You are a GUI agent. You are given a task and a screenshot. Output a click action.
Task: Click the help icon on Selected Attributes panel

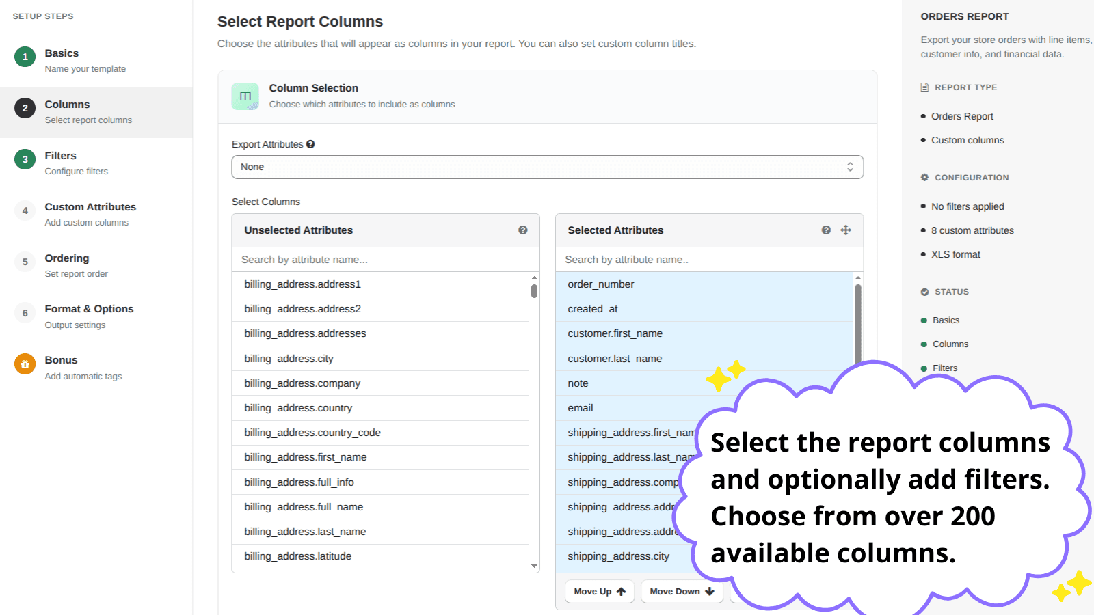[x=826, y=230]
